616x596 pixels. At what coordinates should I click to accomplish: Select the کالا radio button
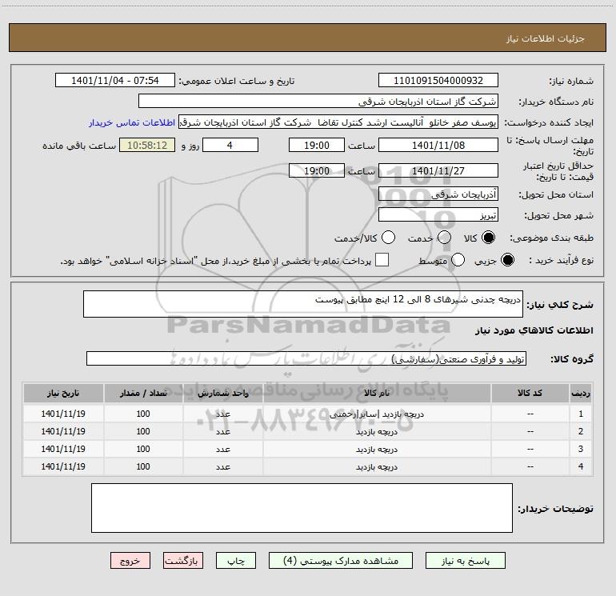(x=488, y=238)
